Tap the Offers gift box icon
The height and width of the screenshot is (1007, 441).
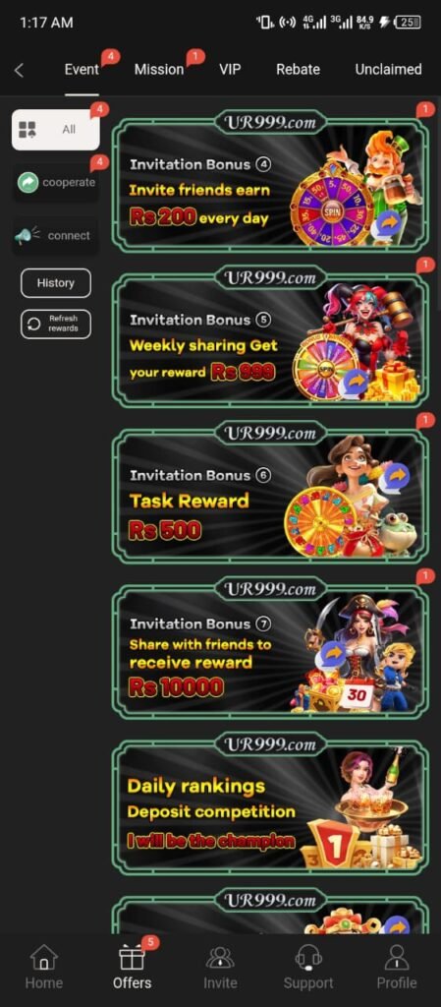point(132,957)
